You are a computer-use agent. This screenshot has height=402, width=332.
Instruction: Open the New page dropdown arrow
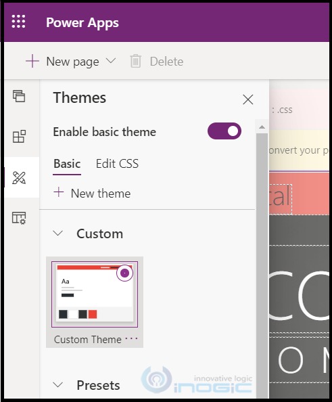[x=111, y=61]
